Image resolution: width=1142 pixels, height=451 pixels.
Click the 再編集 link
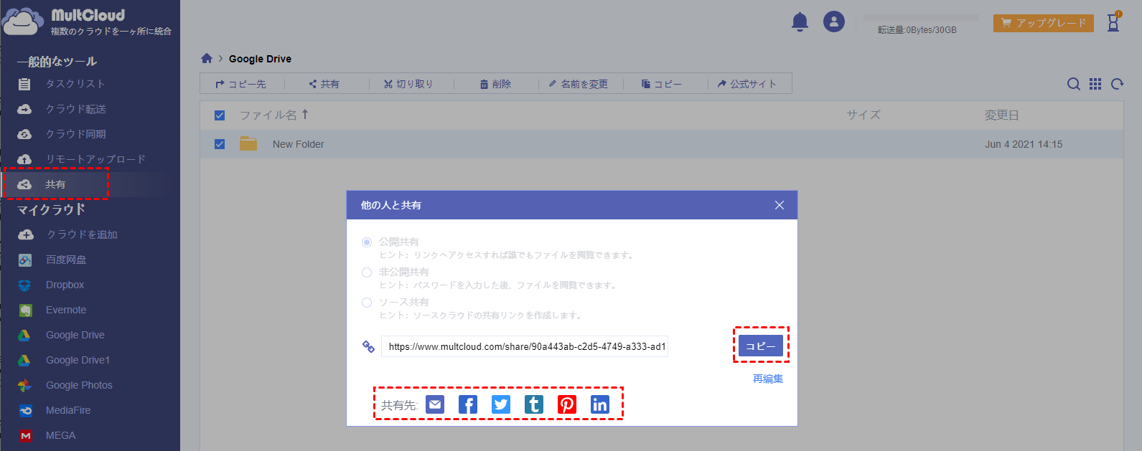[768, 379]
